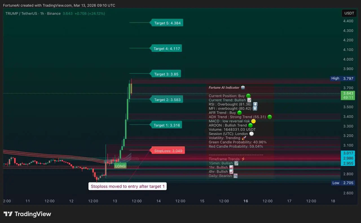Click the green LONG entry label
The height and width of the screenshot is (223, 361).
point(120,166)
